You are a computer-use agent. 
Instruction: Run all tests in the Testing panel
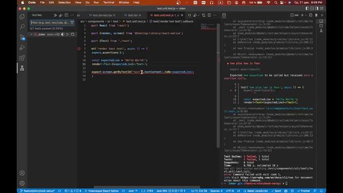click(55, 15)
